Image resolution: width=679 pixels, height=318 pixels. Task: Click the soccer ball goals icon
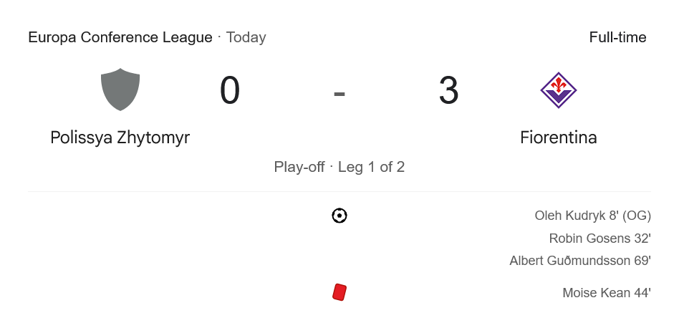339,216
